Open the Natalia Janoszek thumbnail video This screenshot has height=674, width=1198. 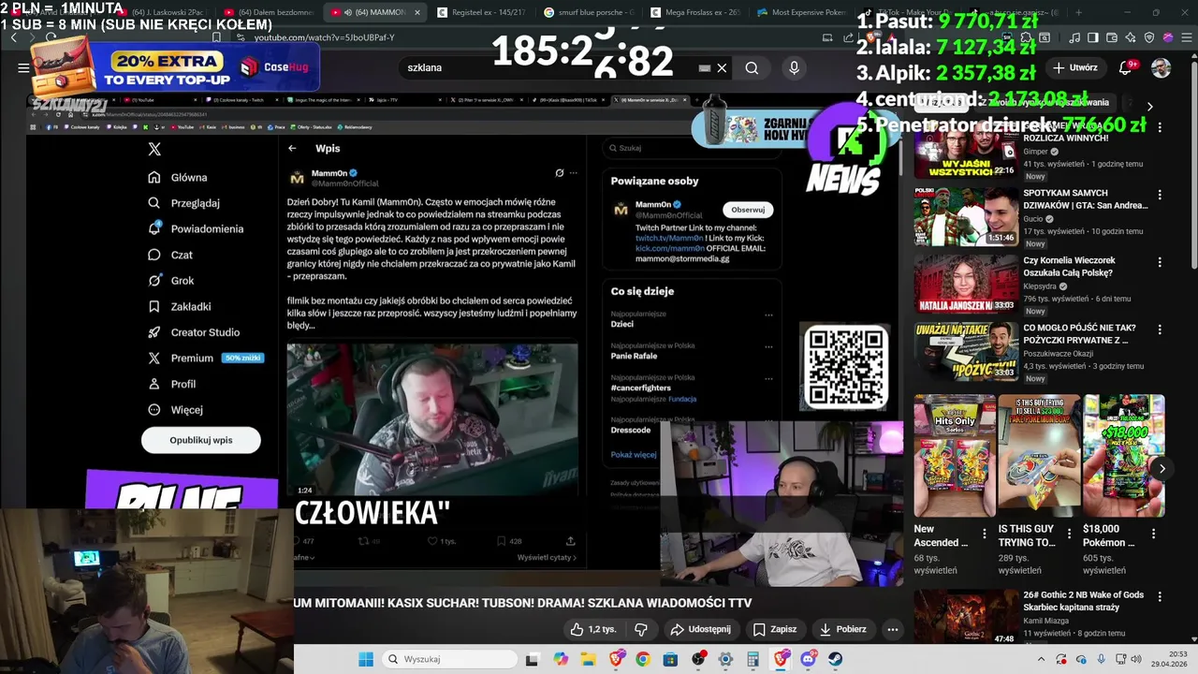click(966, 283)
